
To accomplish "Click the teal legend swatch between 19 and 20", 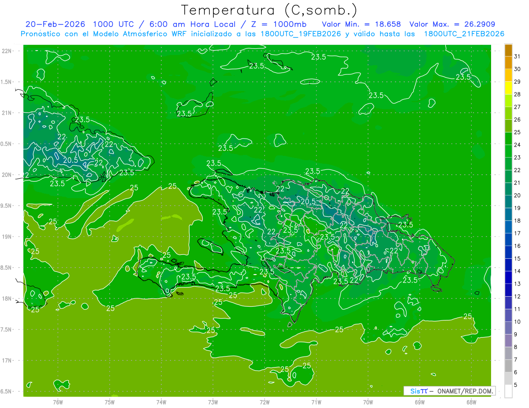I will [x=508, y=202].
